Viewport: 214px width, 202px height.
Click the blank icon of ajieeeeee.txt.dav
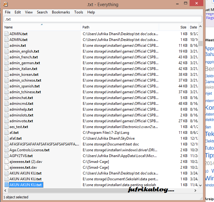tap(6, 167)
